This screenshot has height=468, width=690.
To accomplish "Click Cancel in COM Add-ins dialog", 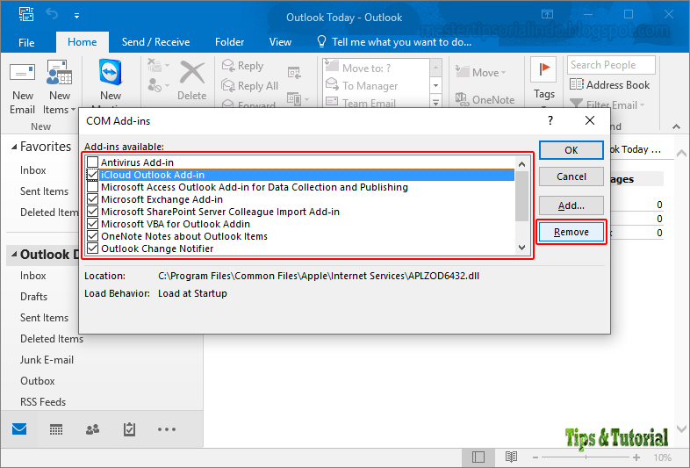I will click(571, 176).
